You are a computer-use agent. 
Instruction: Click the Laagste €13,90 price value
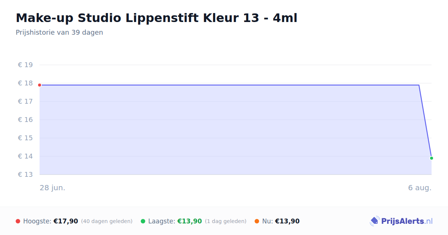point(190,221)
